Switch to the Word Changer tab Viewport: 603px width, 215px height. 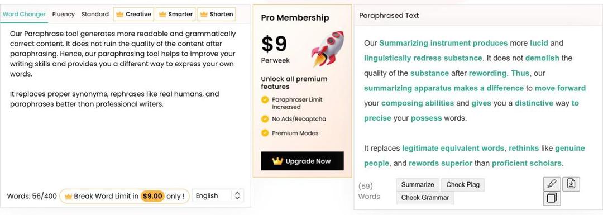[x=24, y=14]
